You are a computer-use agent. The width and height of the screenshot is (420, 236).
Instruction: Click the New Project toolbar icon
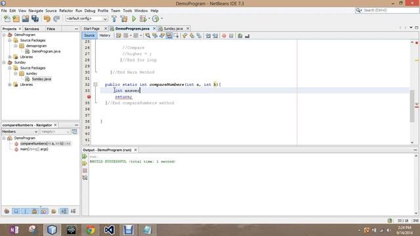coord(16,19)
